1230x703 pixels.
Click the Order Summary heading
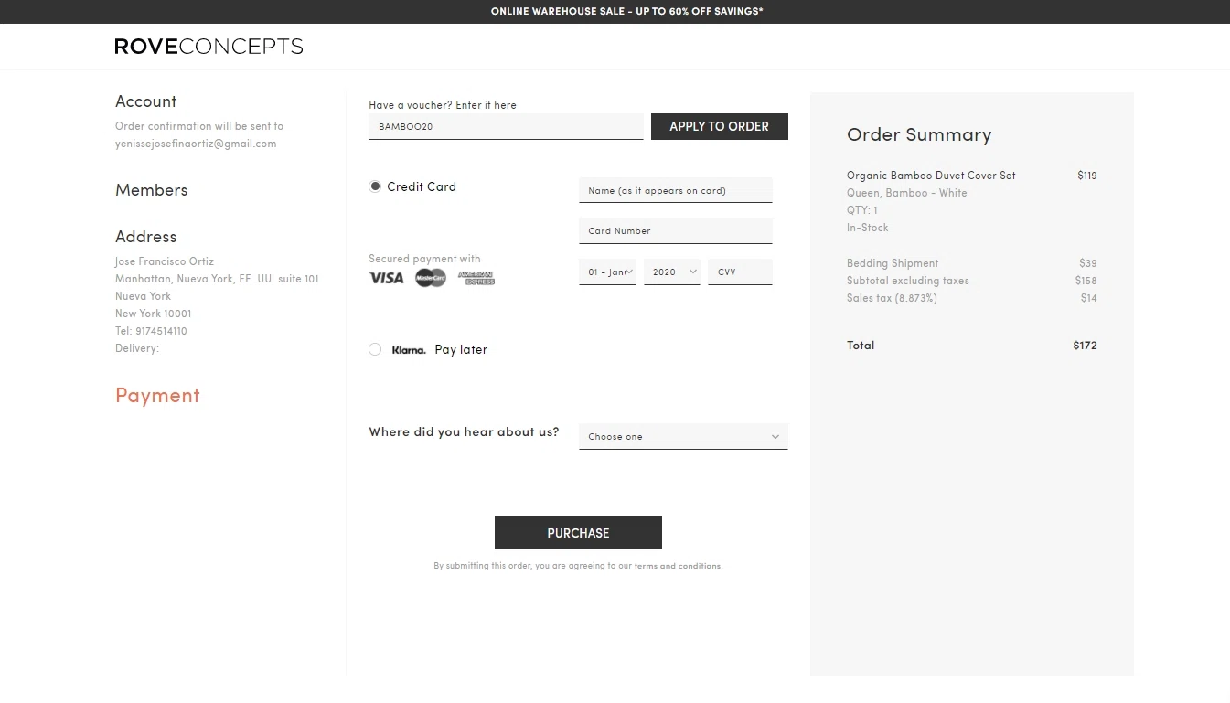tap(919, 134)
